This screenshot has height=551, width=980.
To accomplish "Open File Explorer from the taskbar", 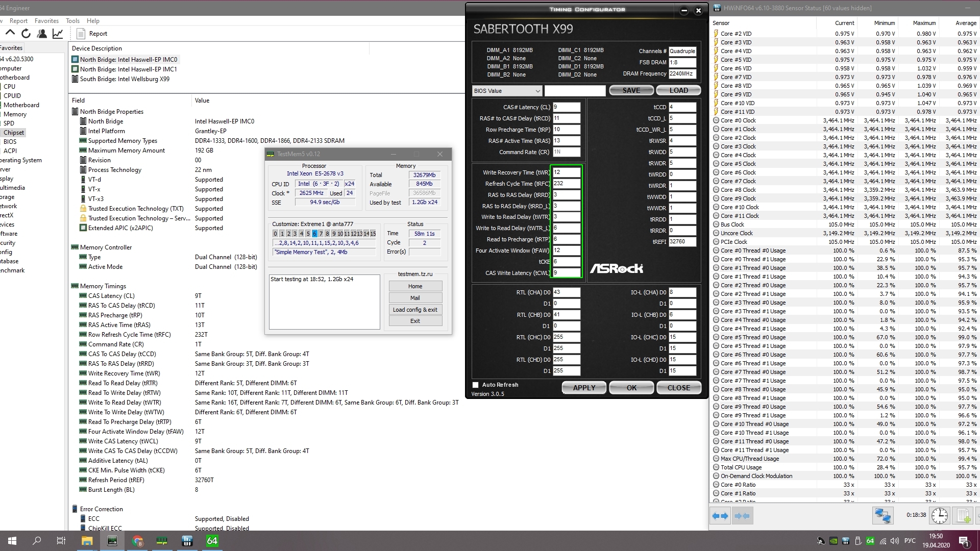I will [87, 541].
